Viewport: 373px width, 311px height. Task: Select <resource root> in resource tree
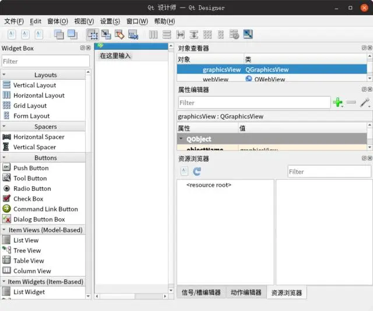209,185
